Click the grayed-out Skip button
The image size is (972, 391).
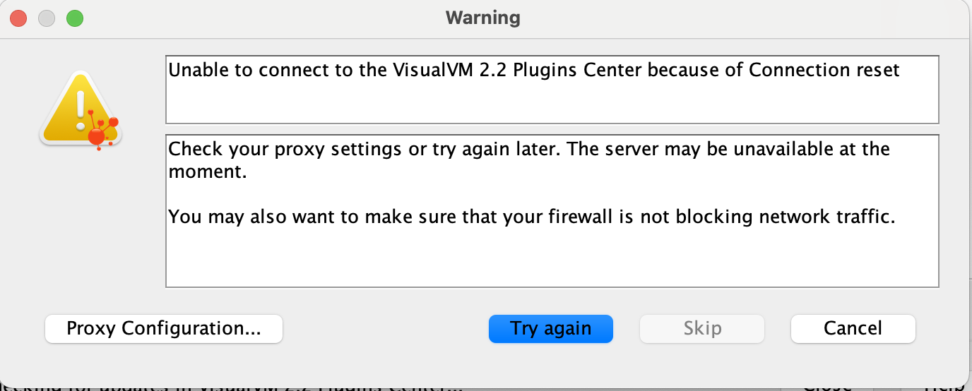(702, 329)
